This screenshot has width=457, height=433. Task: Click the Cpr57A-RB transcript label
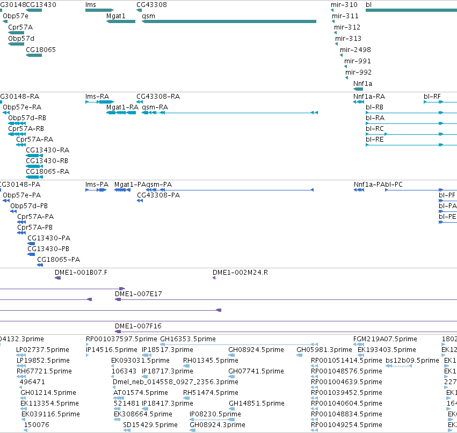pyautogui.click(x=26, y=129)
